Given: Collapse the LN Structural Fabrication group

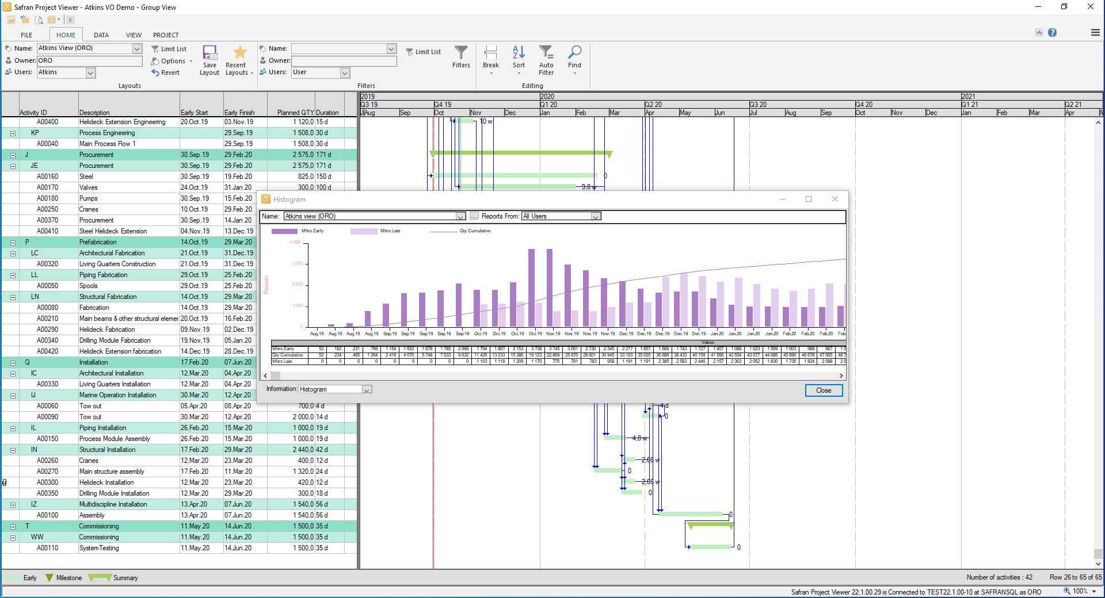Looking at the screenshot, I should [x=13, y=297].
